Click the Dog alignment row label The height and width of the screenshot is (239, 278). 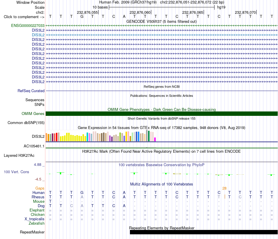[41, 206]
